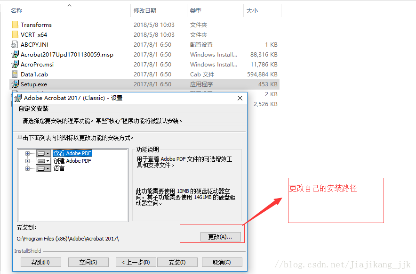Open install options for 查看 Adobe PDF feature
The image size is (416, 274).
pyautogui.click(x=43, y=153)
